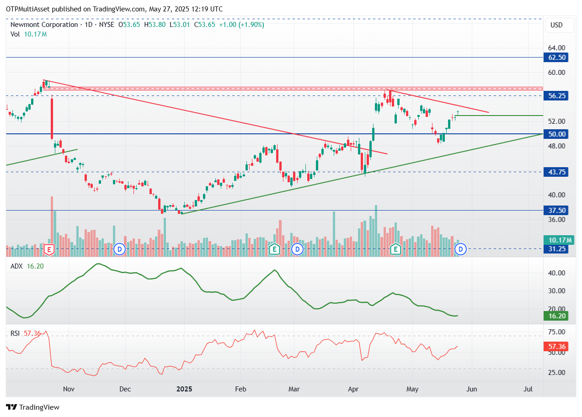582x417 pixels.
Task: Click the H53.80 high value
Action: [155, 25]
